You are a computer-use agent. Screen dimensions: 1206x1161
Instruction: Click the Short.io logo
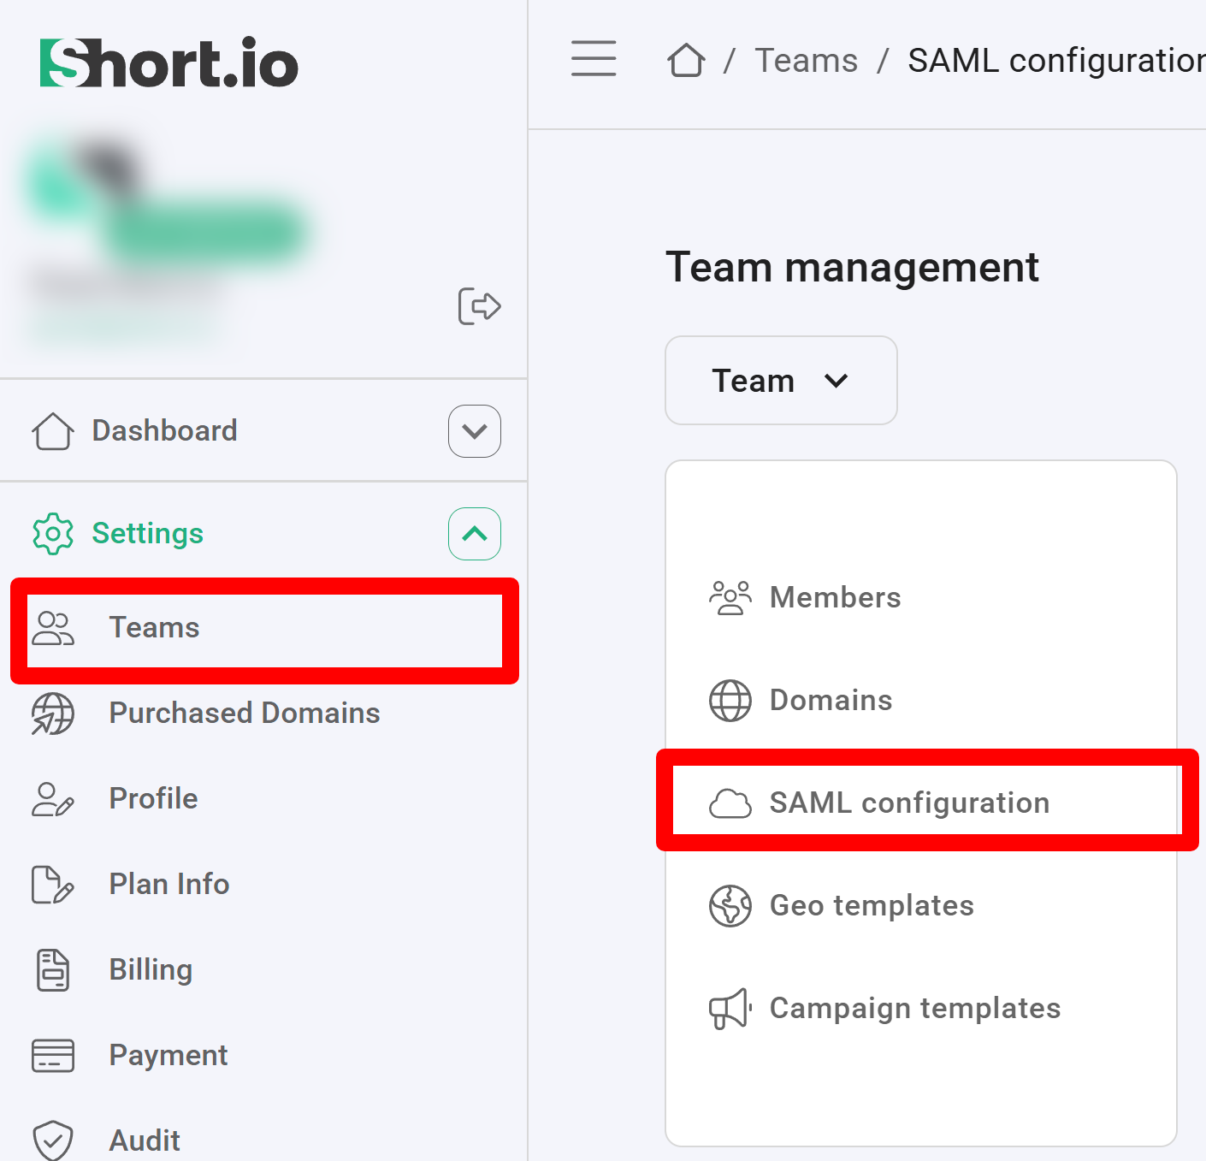(x=169, y=63)
